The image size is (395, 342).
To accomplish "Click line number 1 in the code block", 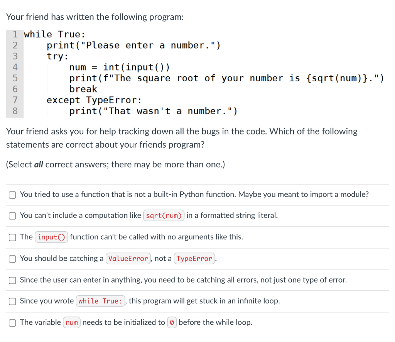I will 15,34.
